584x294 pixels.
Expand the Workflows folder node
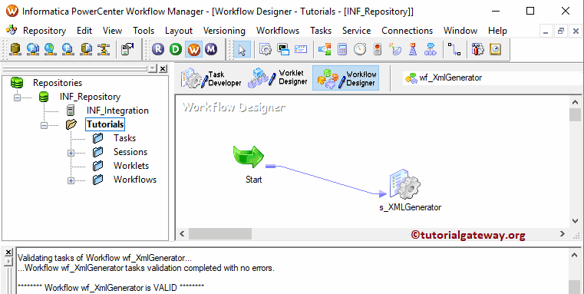point(71,180)
